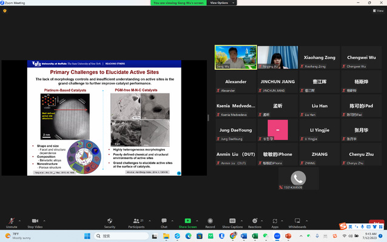Start recording with the Record icon
The height and width of the screenshot is (242, 387).
click(210, 221)
